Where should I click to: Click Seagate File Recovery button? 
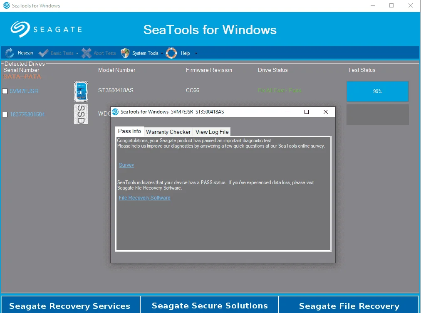coord(349,305)
